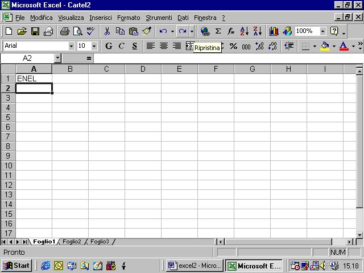Cut selection with the scissors icon

pos(107,31)
